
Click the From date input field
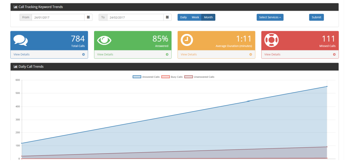pos(58,17)
